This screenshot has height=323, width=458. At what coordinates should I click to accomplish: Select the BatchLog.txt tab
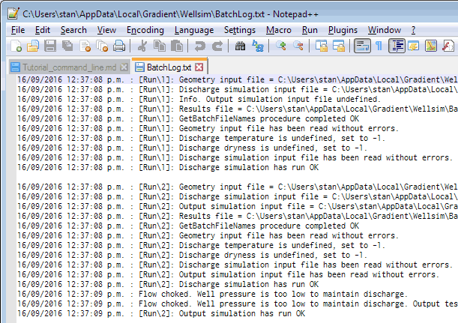pos(169,67)
